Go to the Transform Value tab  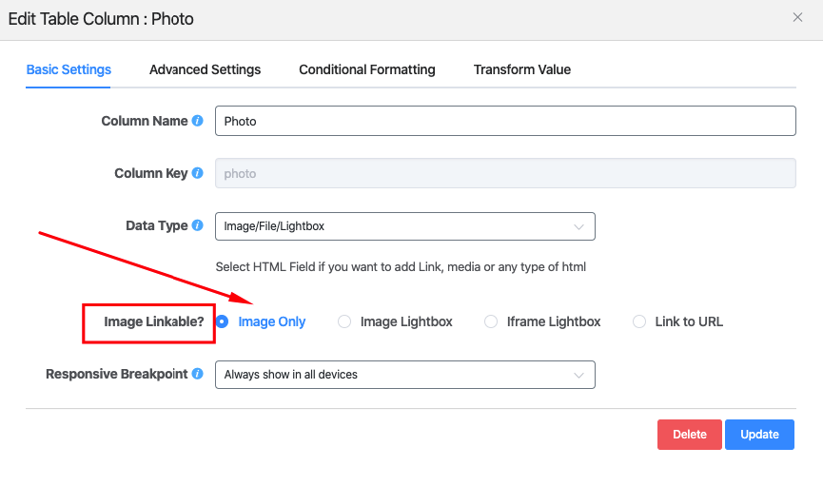coord(521,69)
